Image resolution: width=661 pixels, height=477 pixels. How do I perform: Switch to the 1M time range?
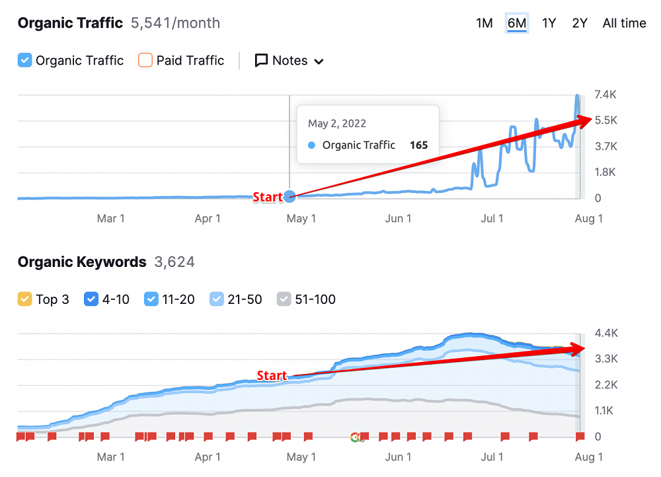pyautogui.click(x=484, y=22)
